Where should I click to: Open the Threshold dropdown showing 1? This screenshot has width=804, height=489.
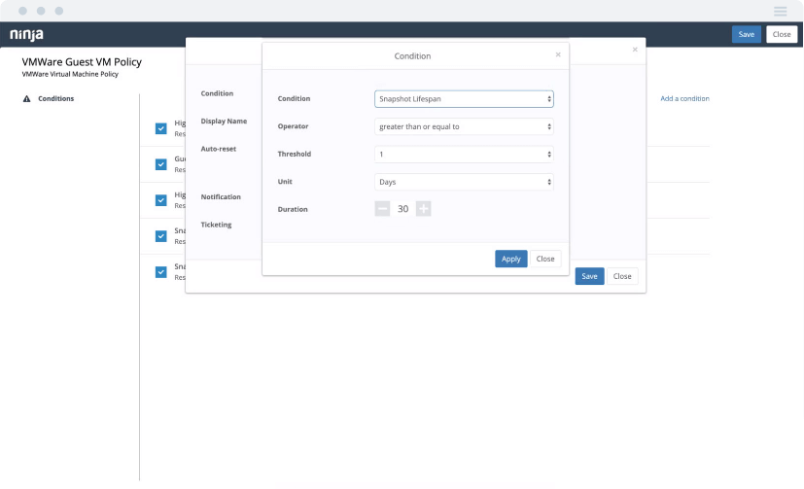click(x=464, y=155)
